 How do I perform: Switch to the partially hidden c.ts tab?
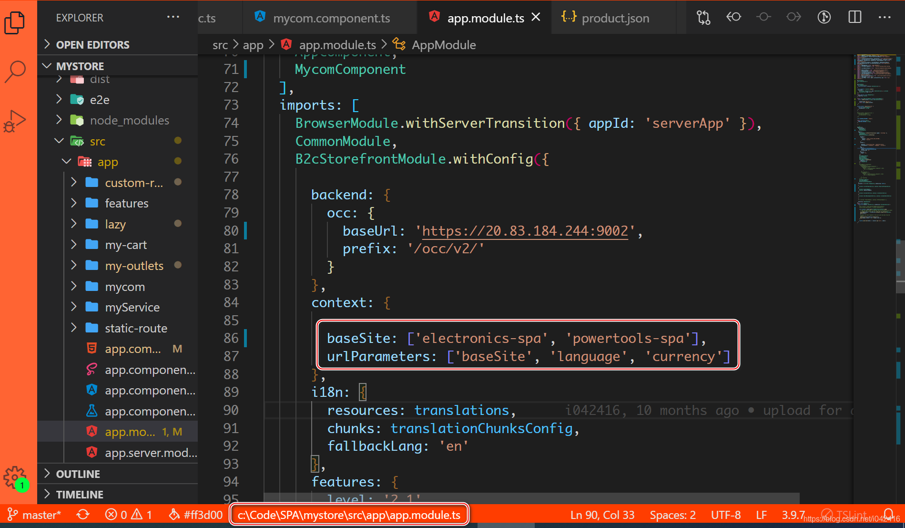pyautogui.click(x=220, y=17)
